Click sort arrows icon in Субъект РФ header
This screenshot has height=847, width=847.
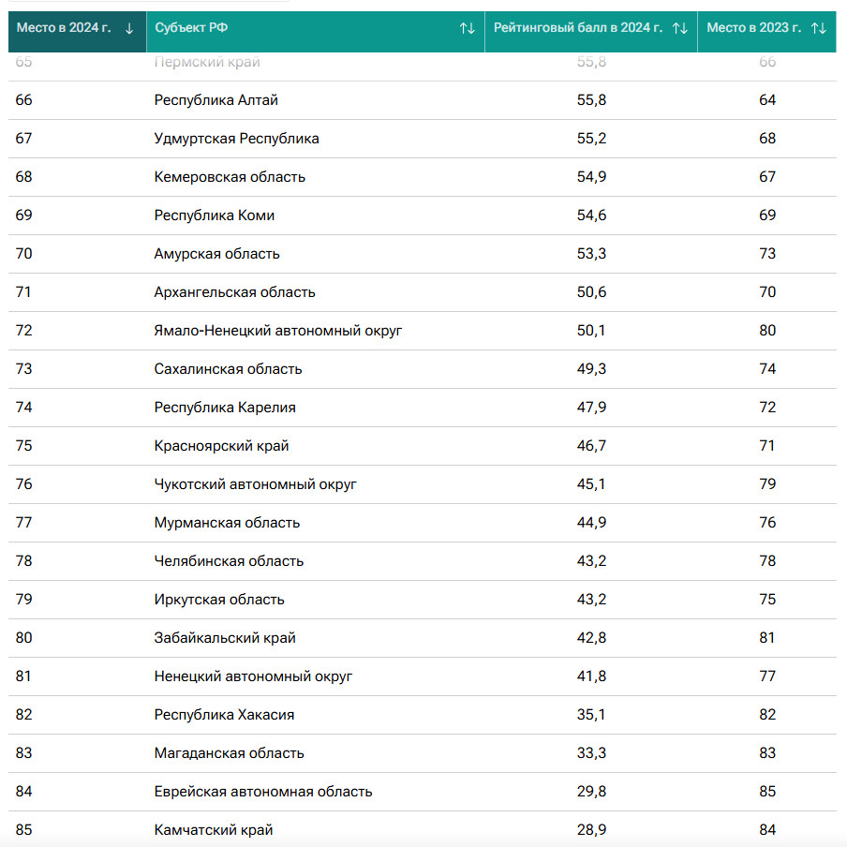(468, 28)
